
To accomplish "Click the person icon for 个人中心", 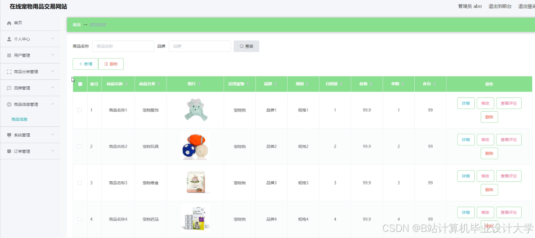I will tap(9, 39).
